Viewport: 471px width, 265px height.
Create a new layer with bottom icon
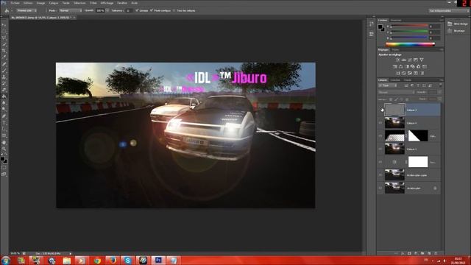(429, 253)
